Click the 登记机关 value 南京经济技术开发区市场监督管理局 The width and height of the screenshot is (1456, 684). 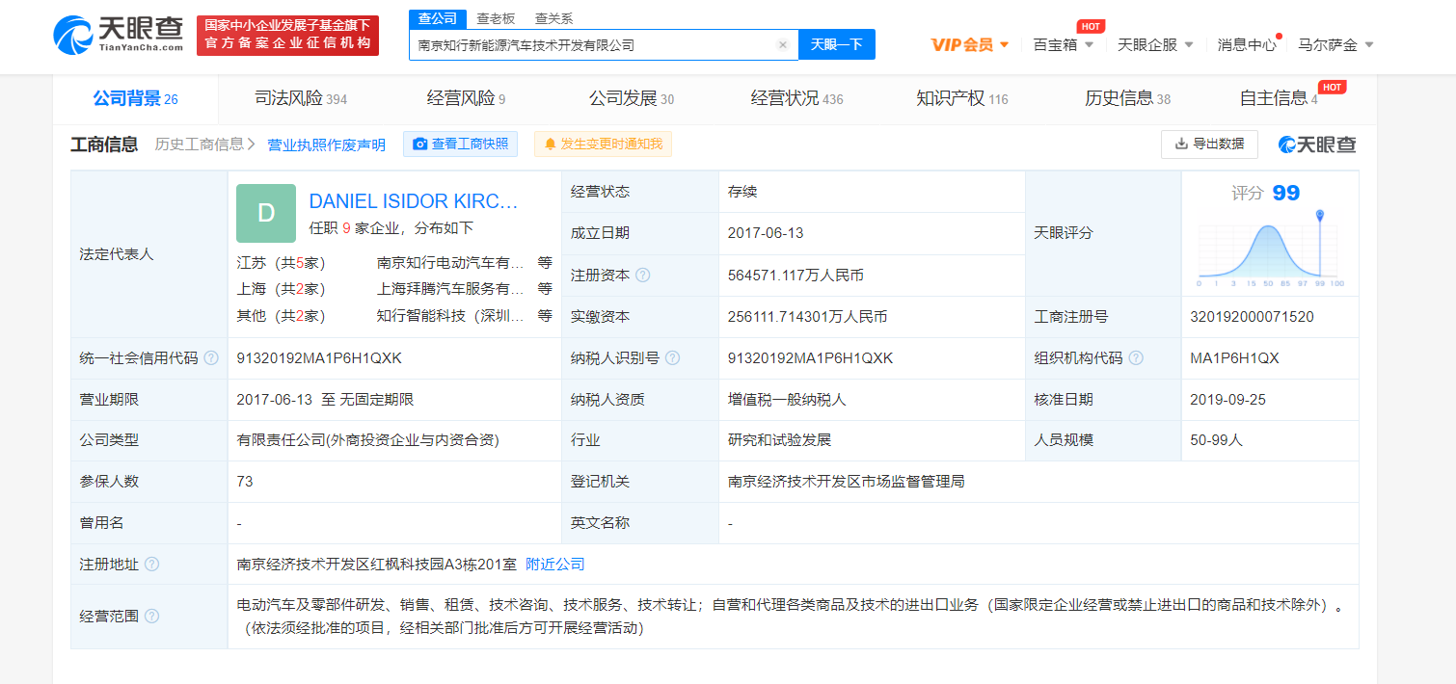(x=847, y=482)
